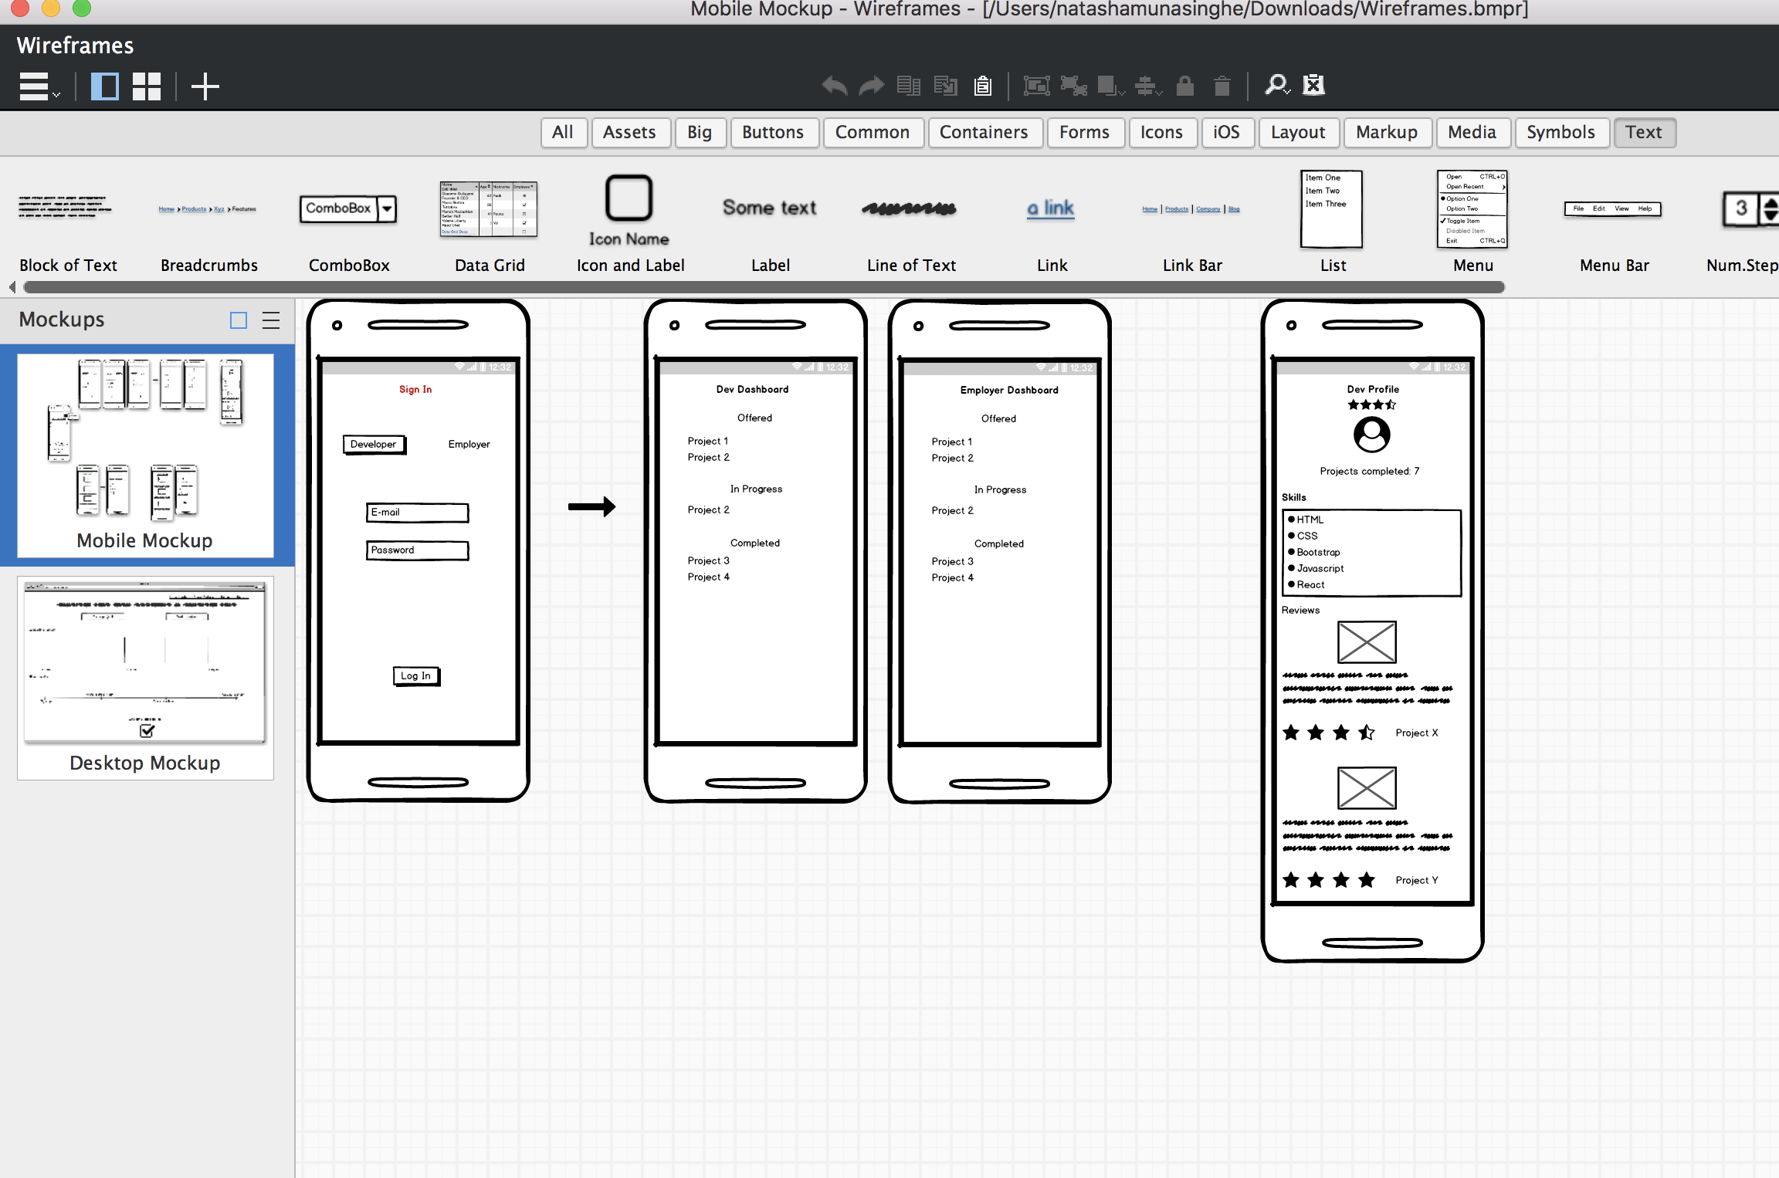Click the Forms tab in component ribbon

(x=1083, y=131)
